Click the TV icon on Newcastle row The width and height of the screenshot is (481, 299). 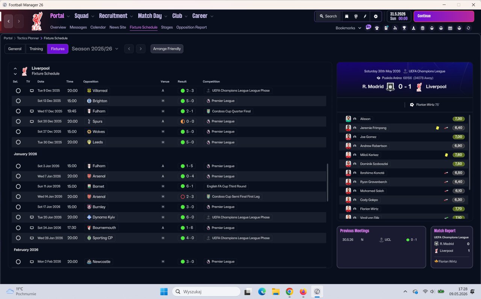coord(32,262)
